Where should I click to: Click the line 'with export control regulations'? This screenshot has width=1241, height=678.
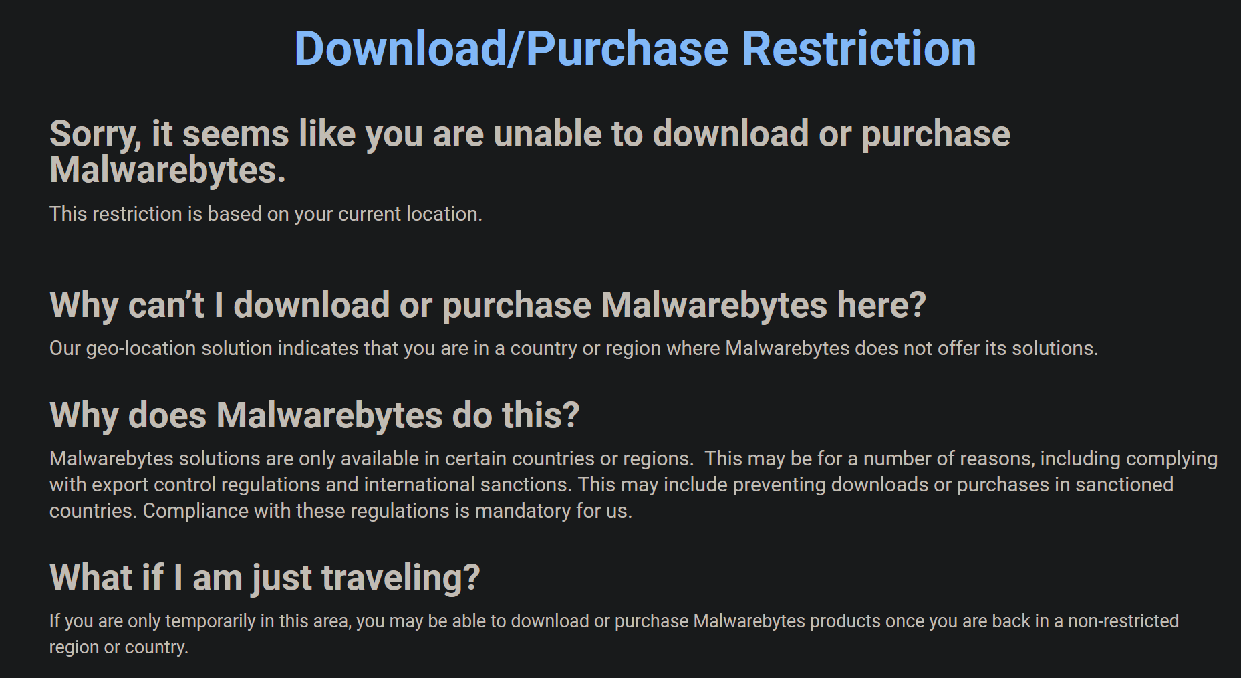(611, 485)
